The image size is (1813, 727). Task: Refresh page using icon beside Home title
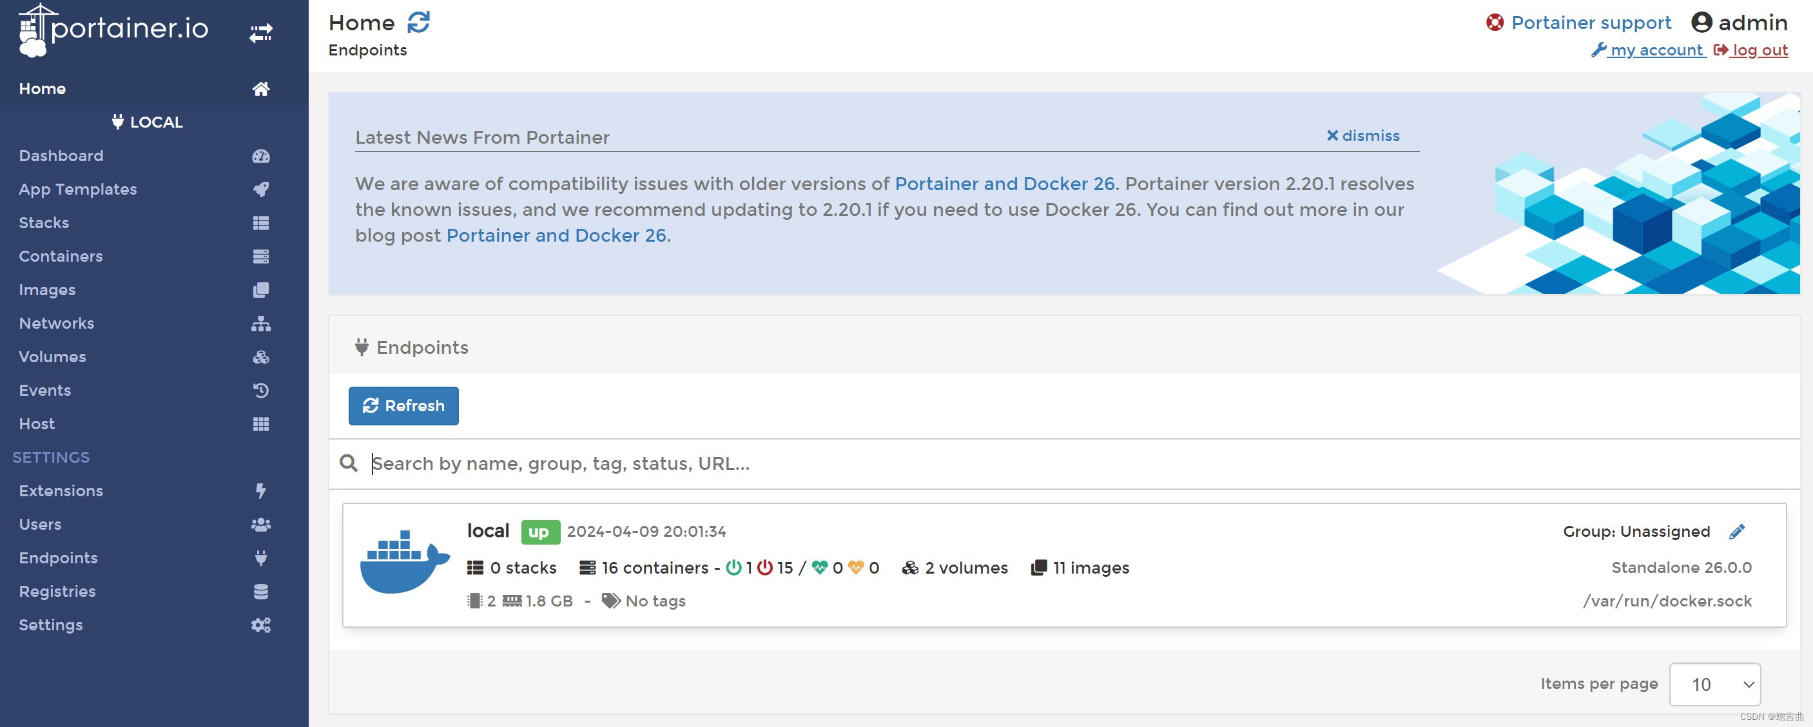pos(419,23)
